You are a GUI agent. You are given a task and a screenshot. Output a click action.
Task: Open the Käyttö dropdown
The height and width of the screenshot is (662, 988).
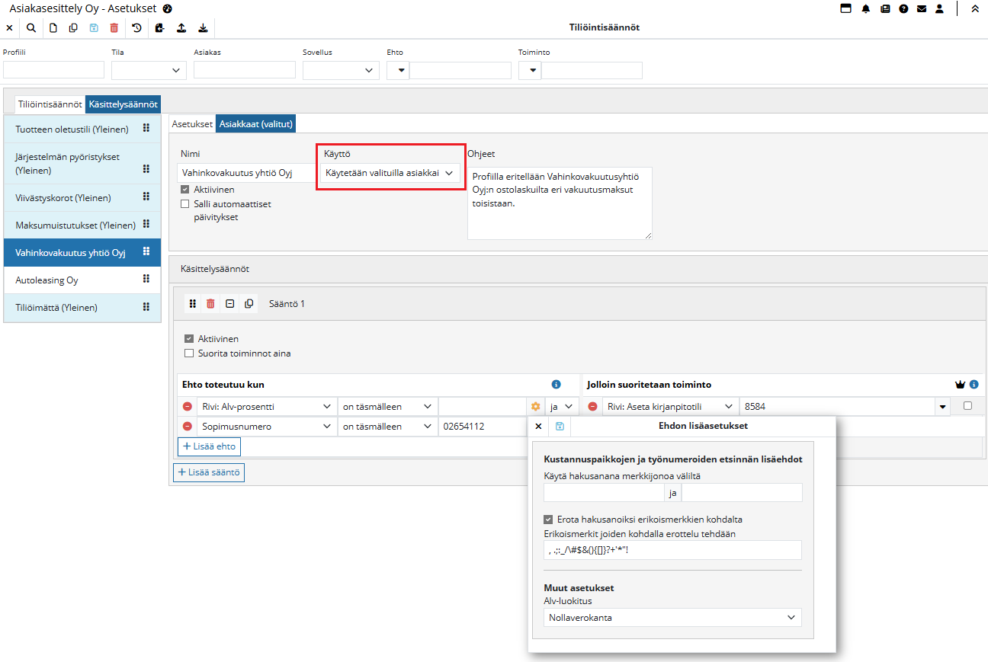[390, 174]
